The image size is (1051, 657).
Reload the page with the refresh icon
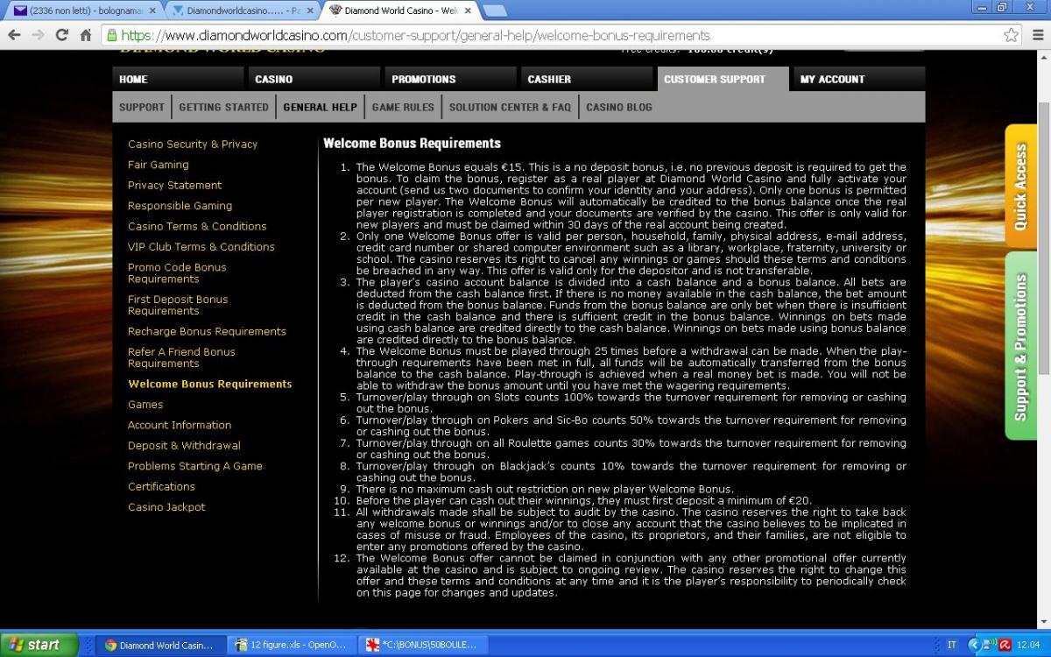point(61,35)
